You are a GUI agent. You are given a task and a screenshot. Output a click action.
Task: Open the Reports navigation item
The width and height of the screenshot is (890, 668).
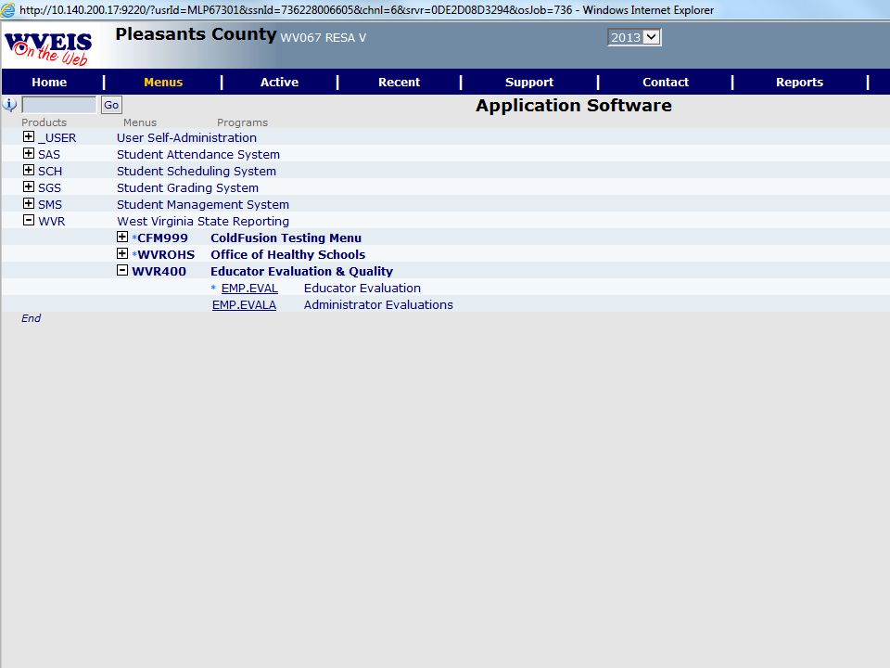click(x=799, y=82)
